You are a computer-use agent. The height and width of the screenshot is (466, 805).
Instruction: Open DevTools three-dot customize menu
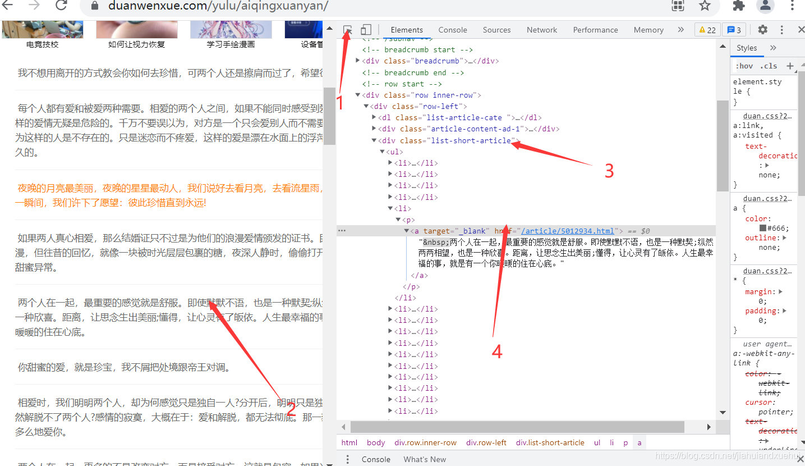[x=781, y=30]
